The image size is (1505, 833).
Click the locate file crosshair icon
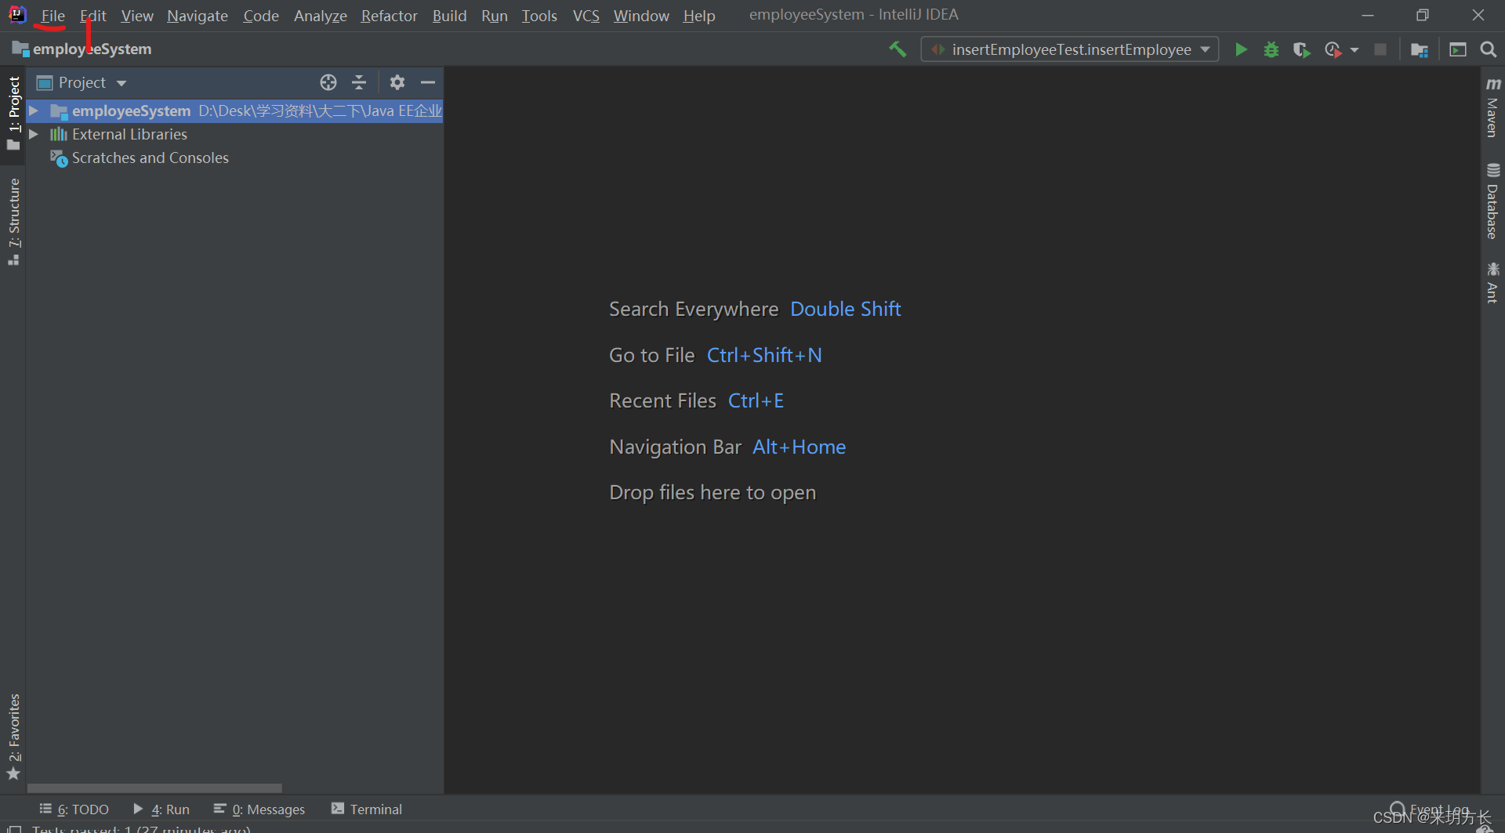pyautogui.click(x=328, y=82)
